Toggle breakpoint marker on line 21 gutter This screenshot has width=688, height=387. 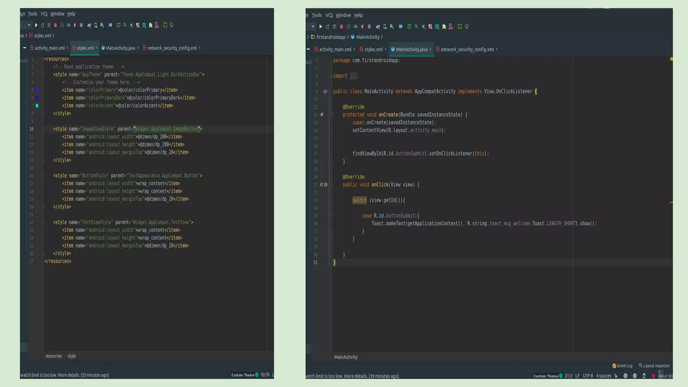(x=321, y=185)
